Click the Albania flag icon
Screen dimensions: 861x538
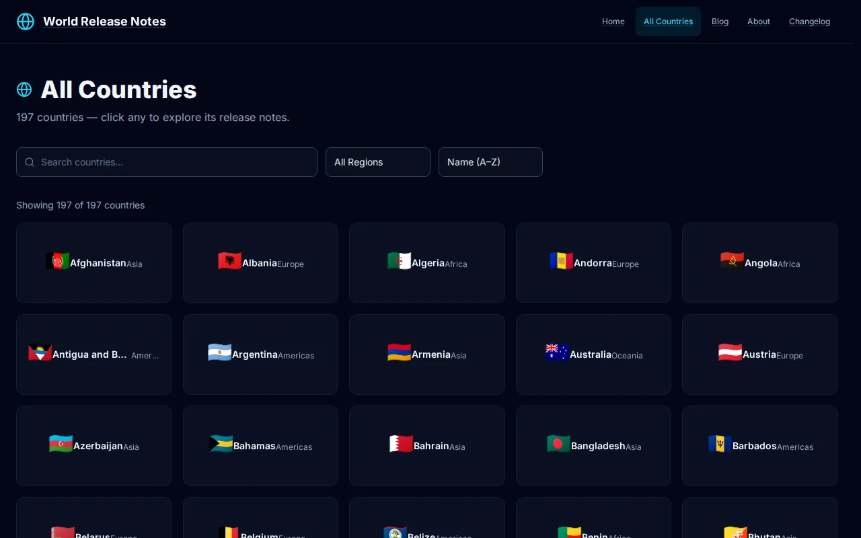[230, 261]
